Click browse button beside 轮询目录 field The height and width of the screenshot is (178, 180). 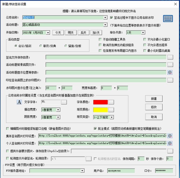pyautogui.click(x=88, y=159)
